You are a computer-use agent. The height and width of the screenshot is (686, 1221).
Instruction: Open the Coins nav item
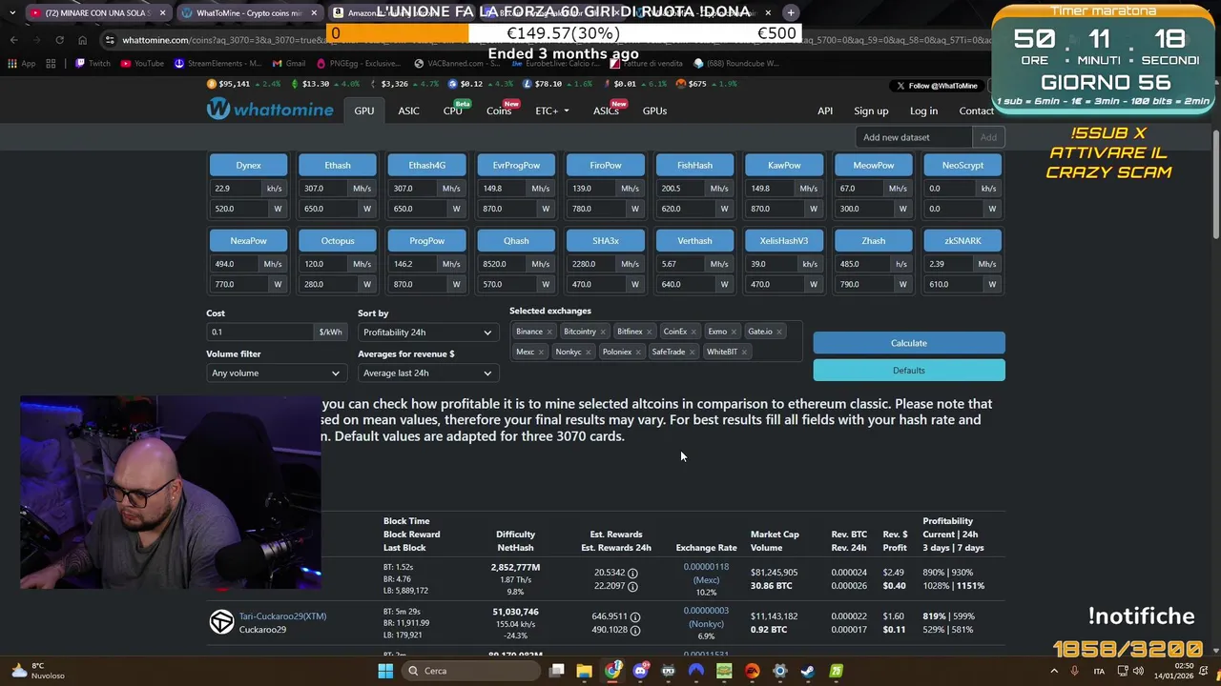[x=499, y=111]
